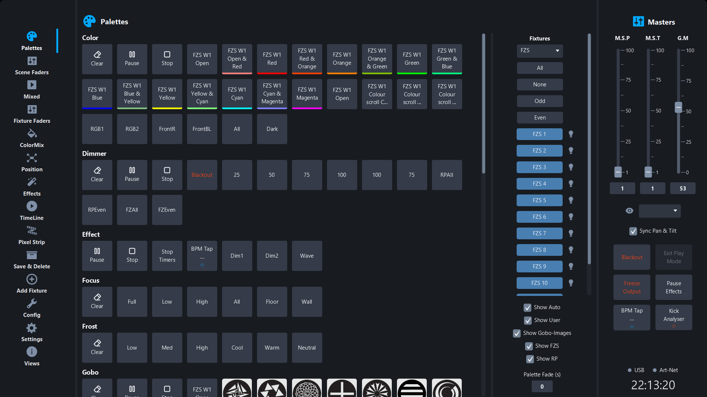Image resolution: width=707 pixels, height=397 pixels.
Task: Open the Save & Delete archive icon
Action: tap(32, 255)
